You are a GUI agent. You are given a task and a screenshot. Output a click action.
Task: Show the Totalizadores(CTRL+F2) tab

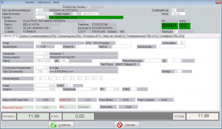coord(143,36)
